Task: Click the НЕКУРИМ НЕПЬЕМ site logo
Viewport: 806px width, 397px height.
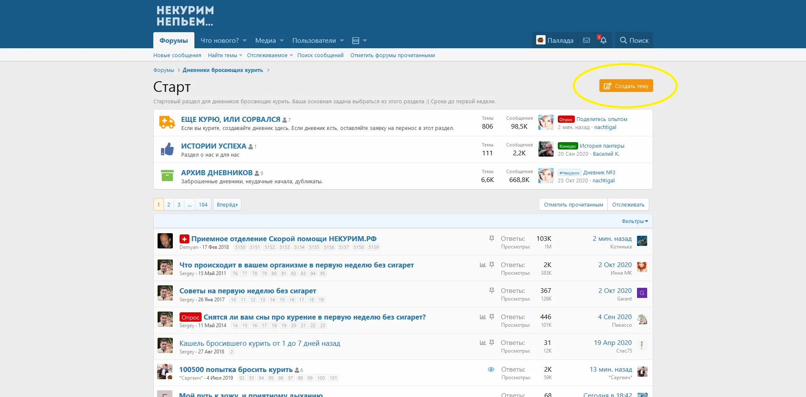Action: click(185, 16)
